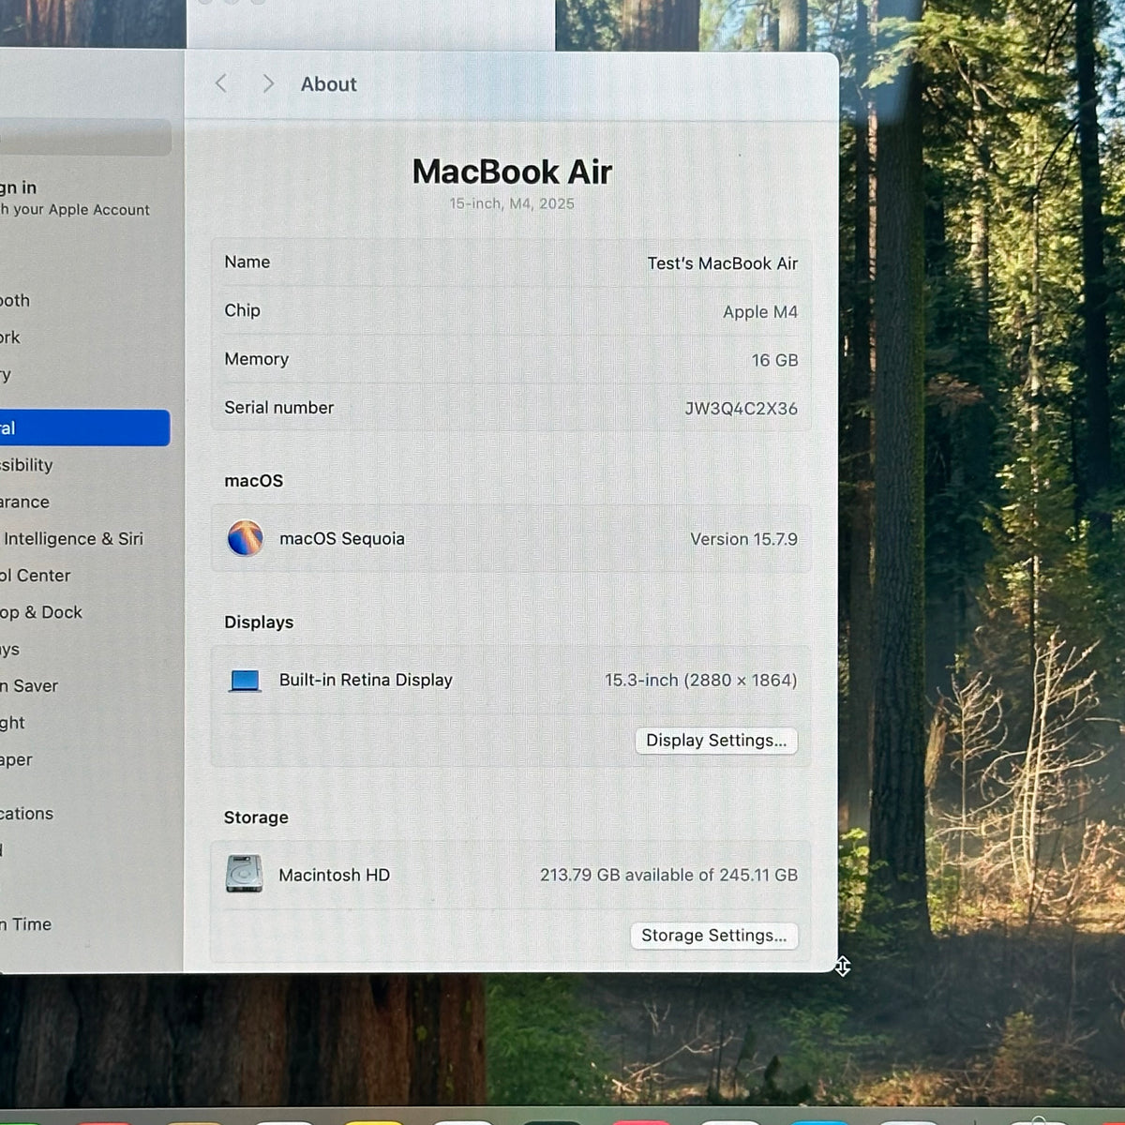Screen dimensions: 1125x1125
Task: Click the 213.79 GB available storage text
Action: 668,875
